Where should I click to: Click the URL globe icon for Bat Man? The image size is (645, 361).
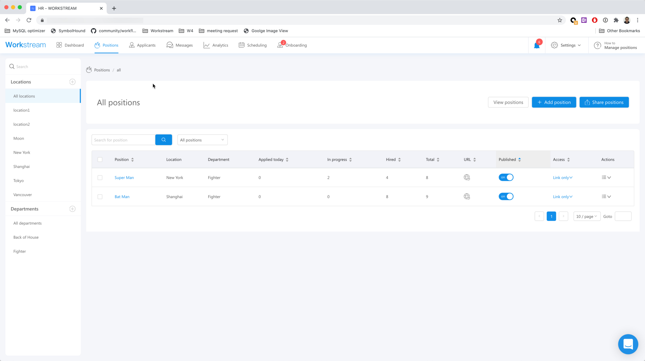pyautogui.click(x=467, y=197)
